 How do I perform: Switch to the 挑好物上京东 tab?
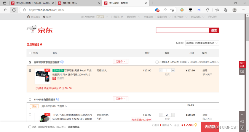click(x=79, y=3)
